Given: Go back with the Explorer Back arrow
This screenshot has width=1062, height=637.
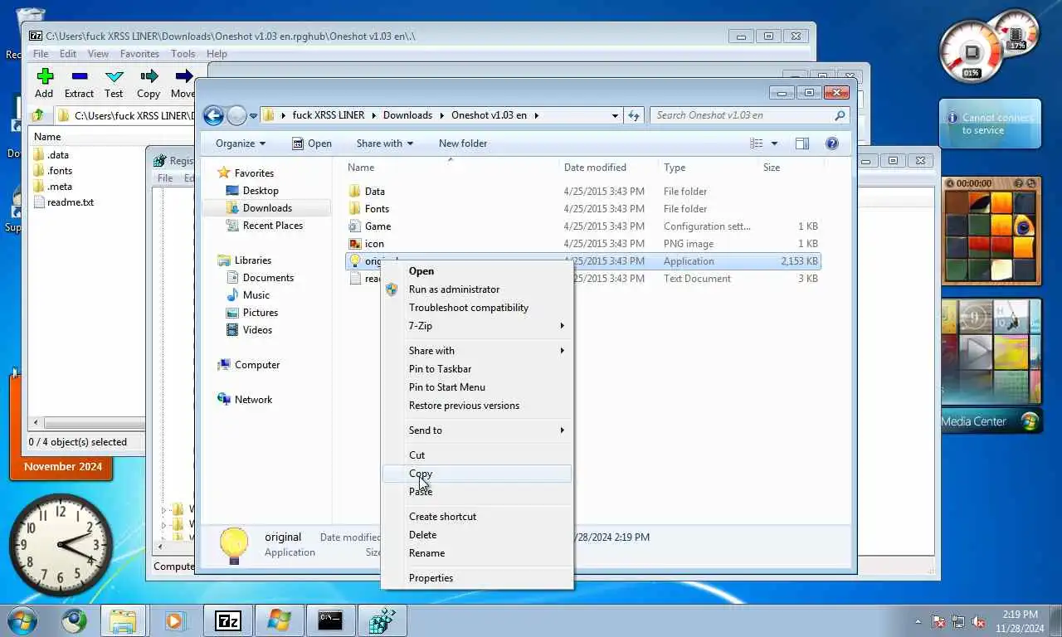Looking at the screenshot, I should 213,115.
